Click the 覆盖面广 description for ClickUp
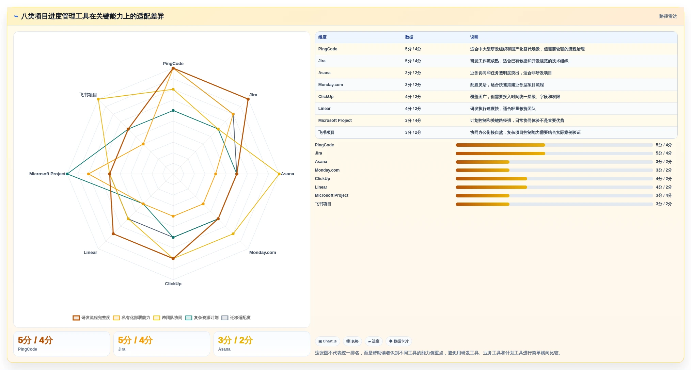The image size is (691, 370). click(515, 97)
